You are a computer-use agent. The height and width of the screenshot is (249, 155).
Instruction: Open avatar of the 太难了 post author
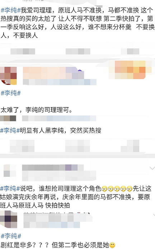point(8,76)
